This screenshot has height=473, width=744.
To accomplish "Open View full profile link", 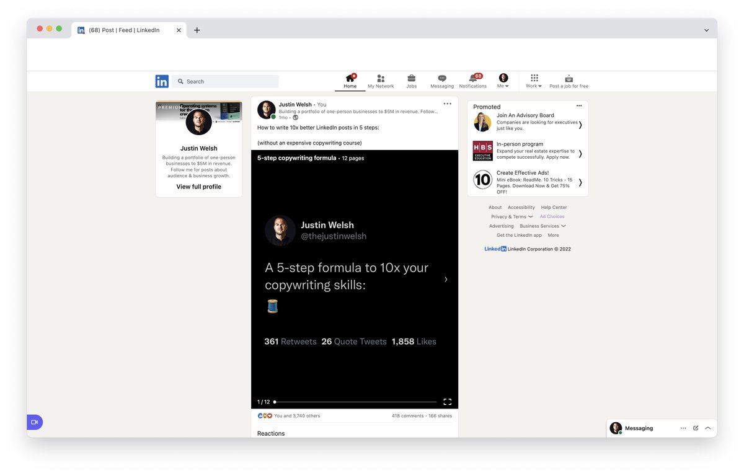I will tap(198, 187).
